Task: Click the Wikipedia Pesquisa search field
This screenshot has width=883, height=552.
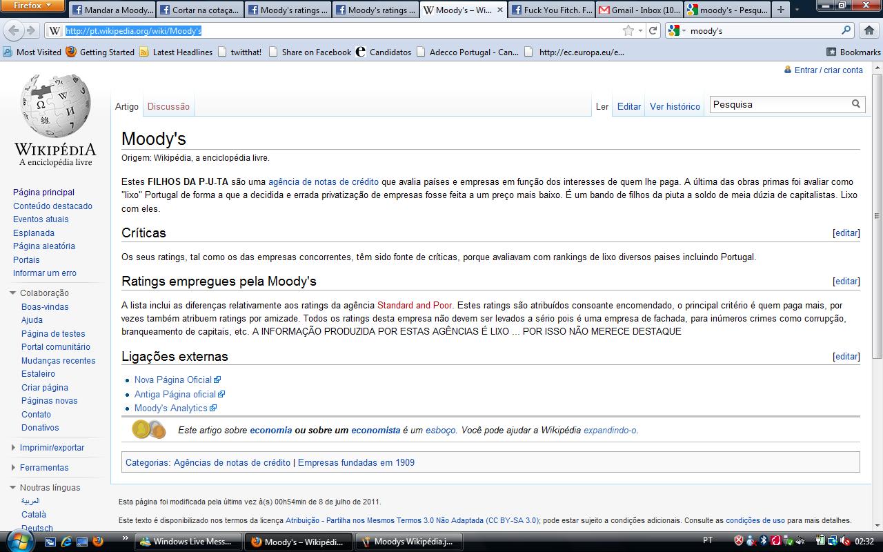Action: (780, 104)
